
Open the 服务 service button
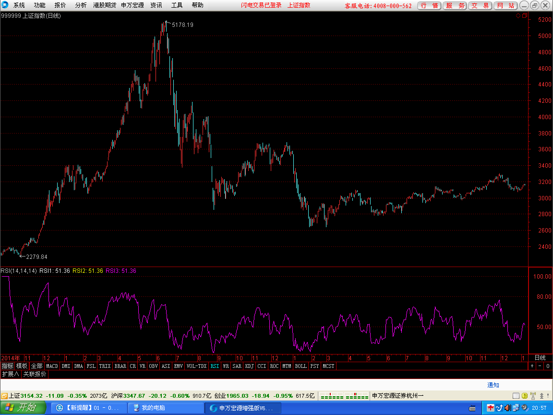click(455, 6)
